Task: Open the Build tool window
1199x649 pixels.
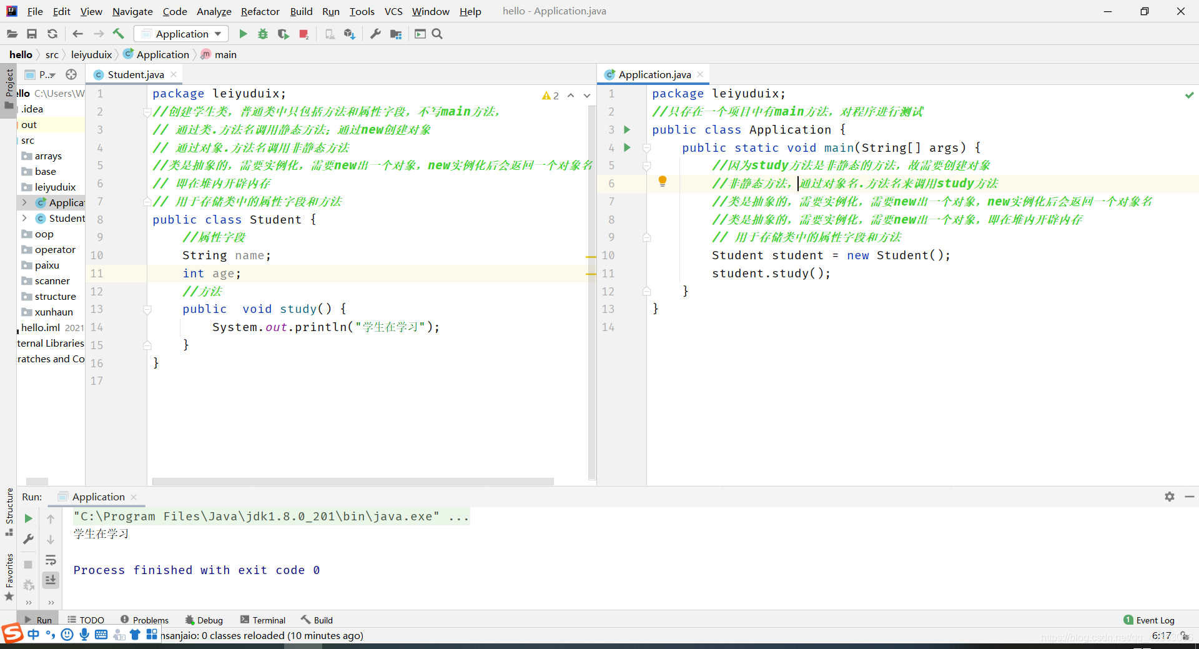Action: [317, 620]
